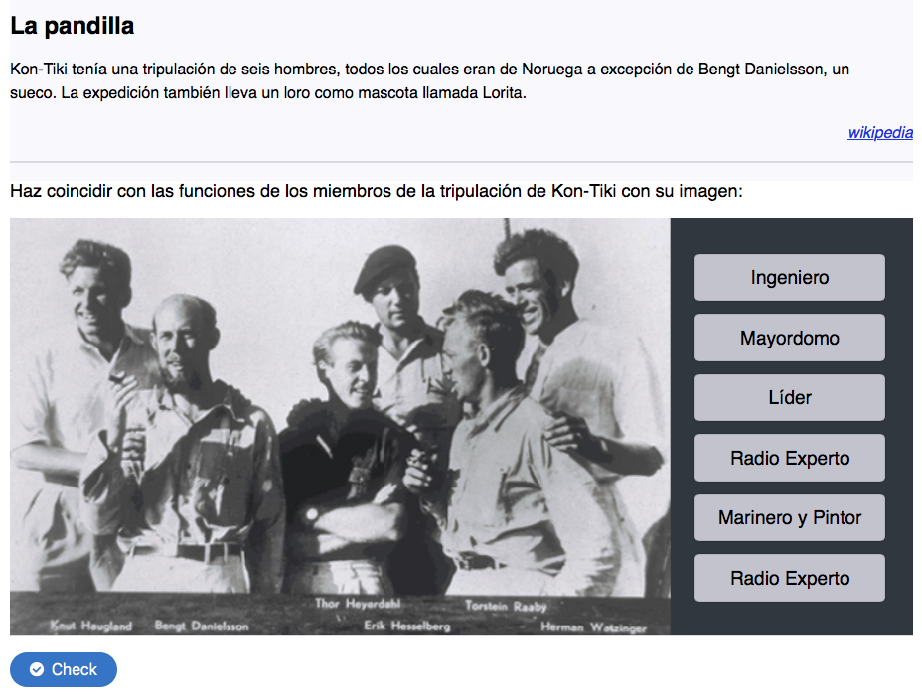Click the Knut Haugland name caption
The image size is (922, 695).
click(91, 626)
